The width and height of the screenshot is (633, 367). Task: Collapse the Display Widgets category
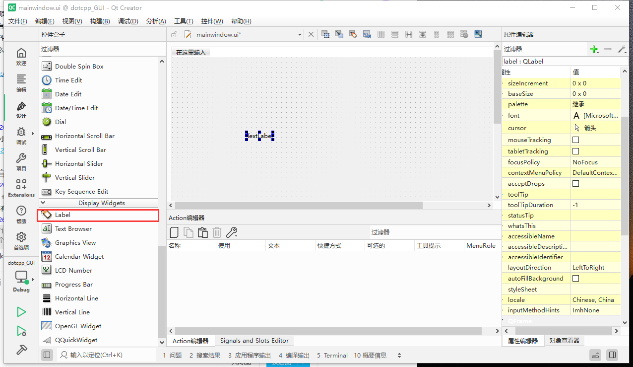[43, 203]
